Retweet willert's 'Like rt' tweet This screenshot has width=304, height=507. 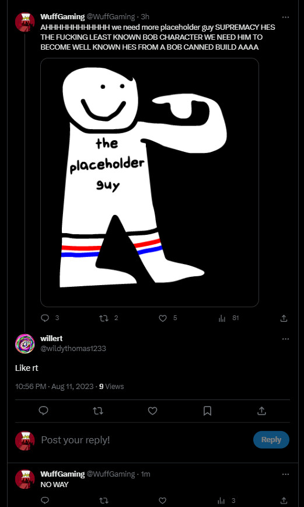point(98,411)
